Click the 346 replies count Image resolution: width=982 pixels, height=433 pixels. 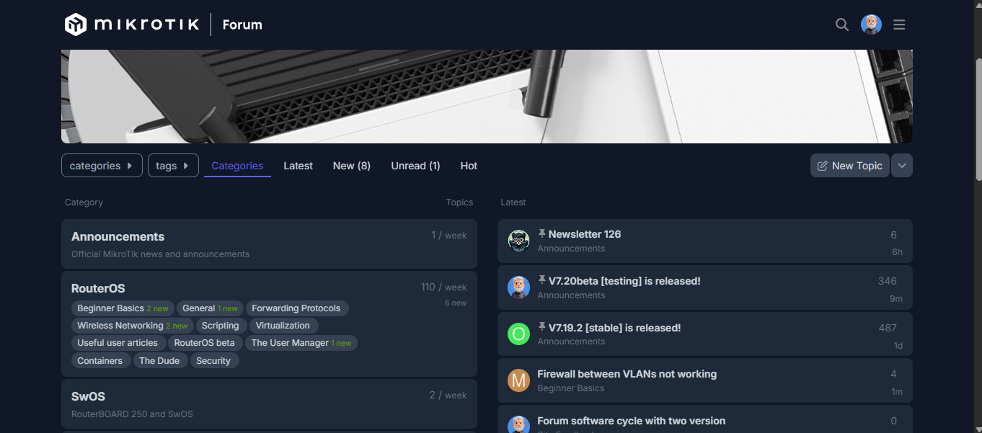pyautogui.click(x=888, y=281)
